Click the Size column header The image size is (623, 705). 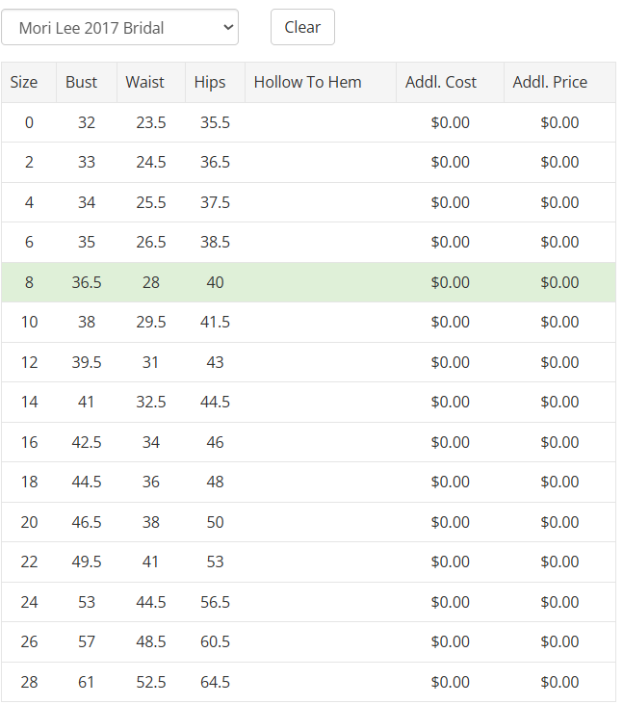[29, 82]
